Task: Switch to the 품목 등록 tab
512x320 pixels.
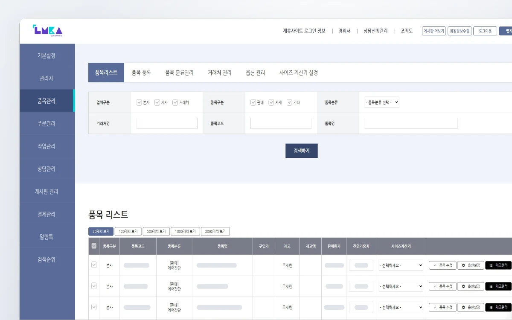Action: (141, 73)
